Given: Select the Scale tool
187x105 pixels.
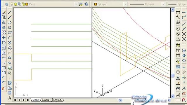Looking at the screenshot, I should (x=4, y=48).
